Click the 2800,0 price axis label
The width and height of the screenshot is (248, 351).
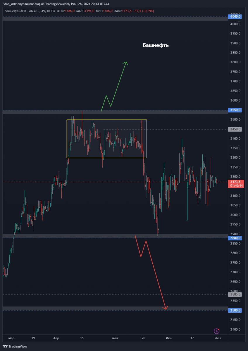click(235, 253)
